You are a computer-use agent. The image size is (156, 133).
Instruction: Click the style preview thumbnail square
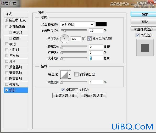coord(145,48)
